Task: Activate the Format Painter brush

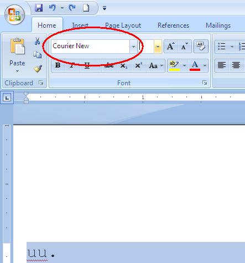Action: (x=38, y=69)
